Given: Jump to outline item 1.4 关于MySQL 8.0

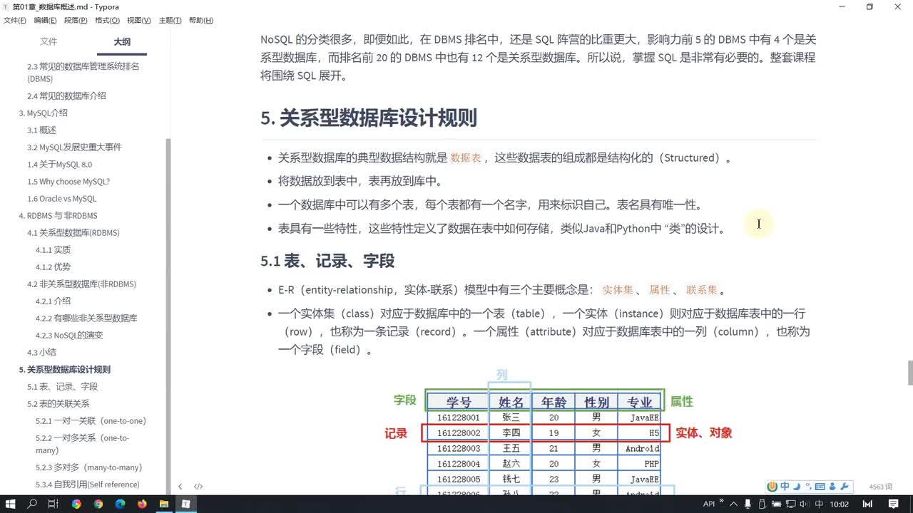Looking at the screenshot, I should [59, 164].
